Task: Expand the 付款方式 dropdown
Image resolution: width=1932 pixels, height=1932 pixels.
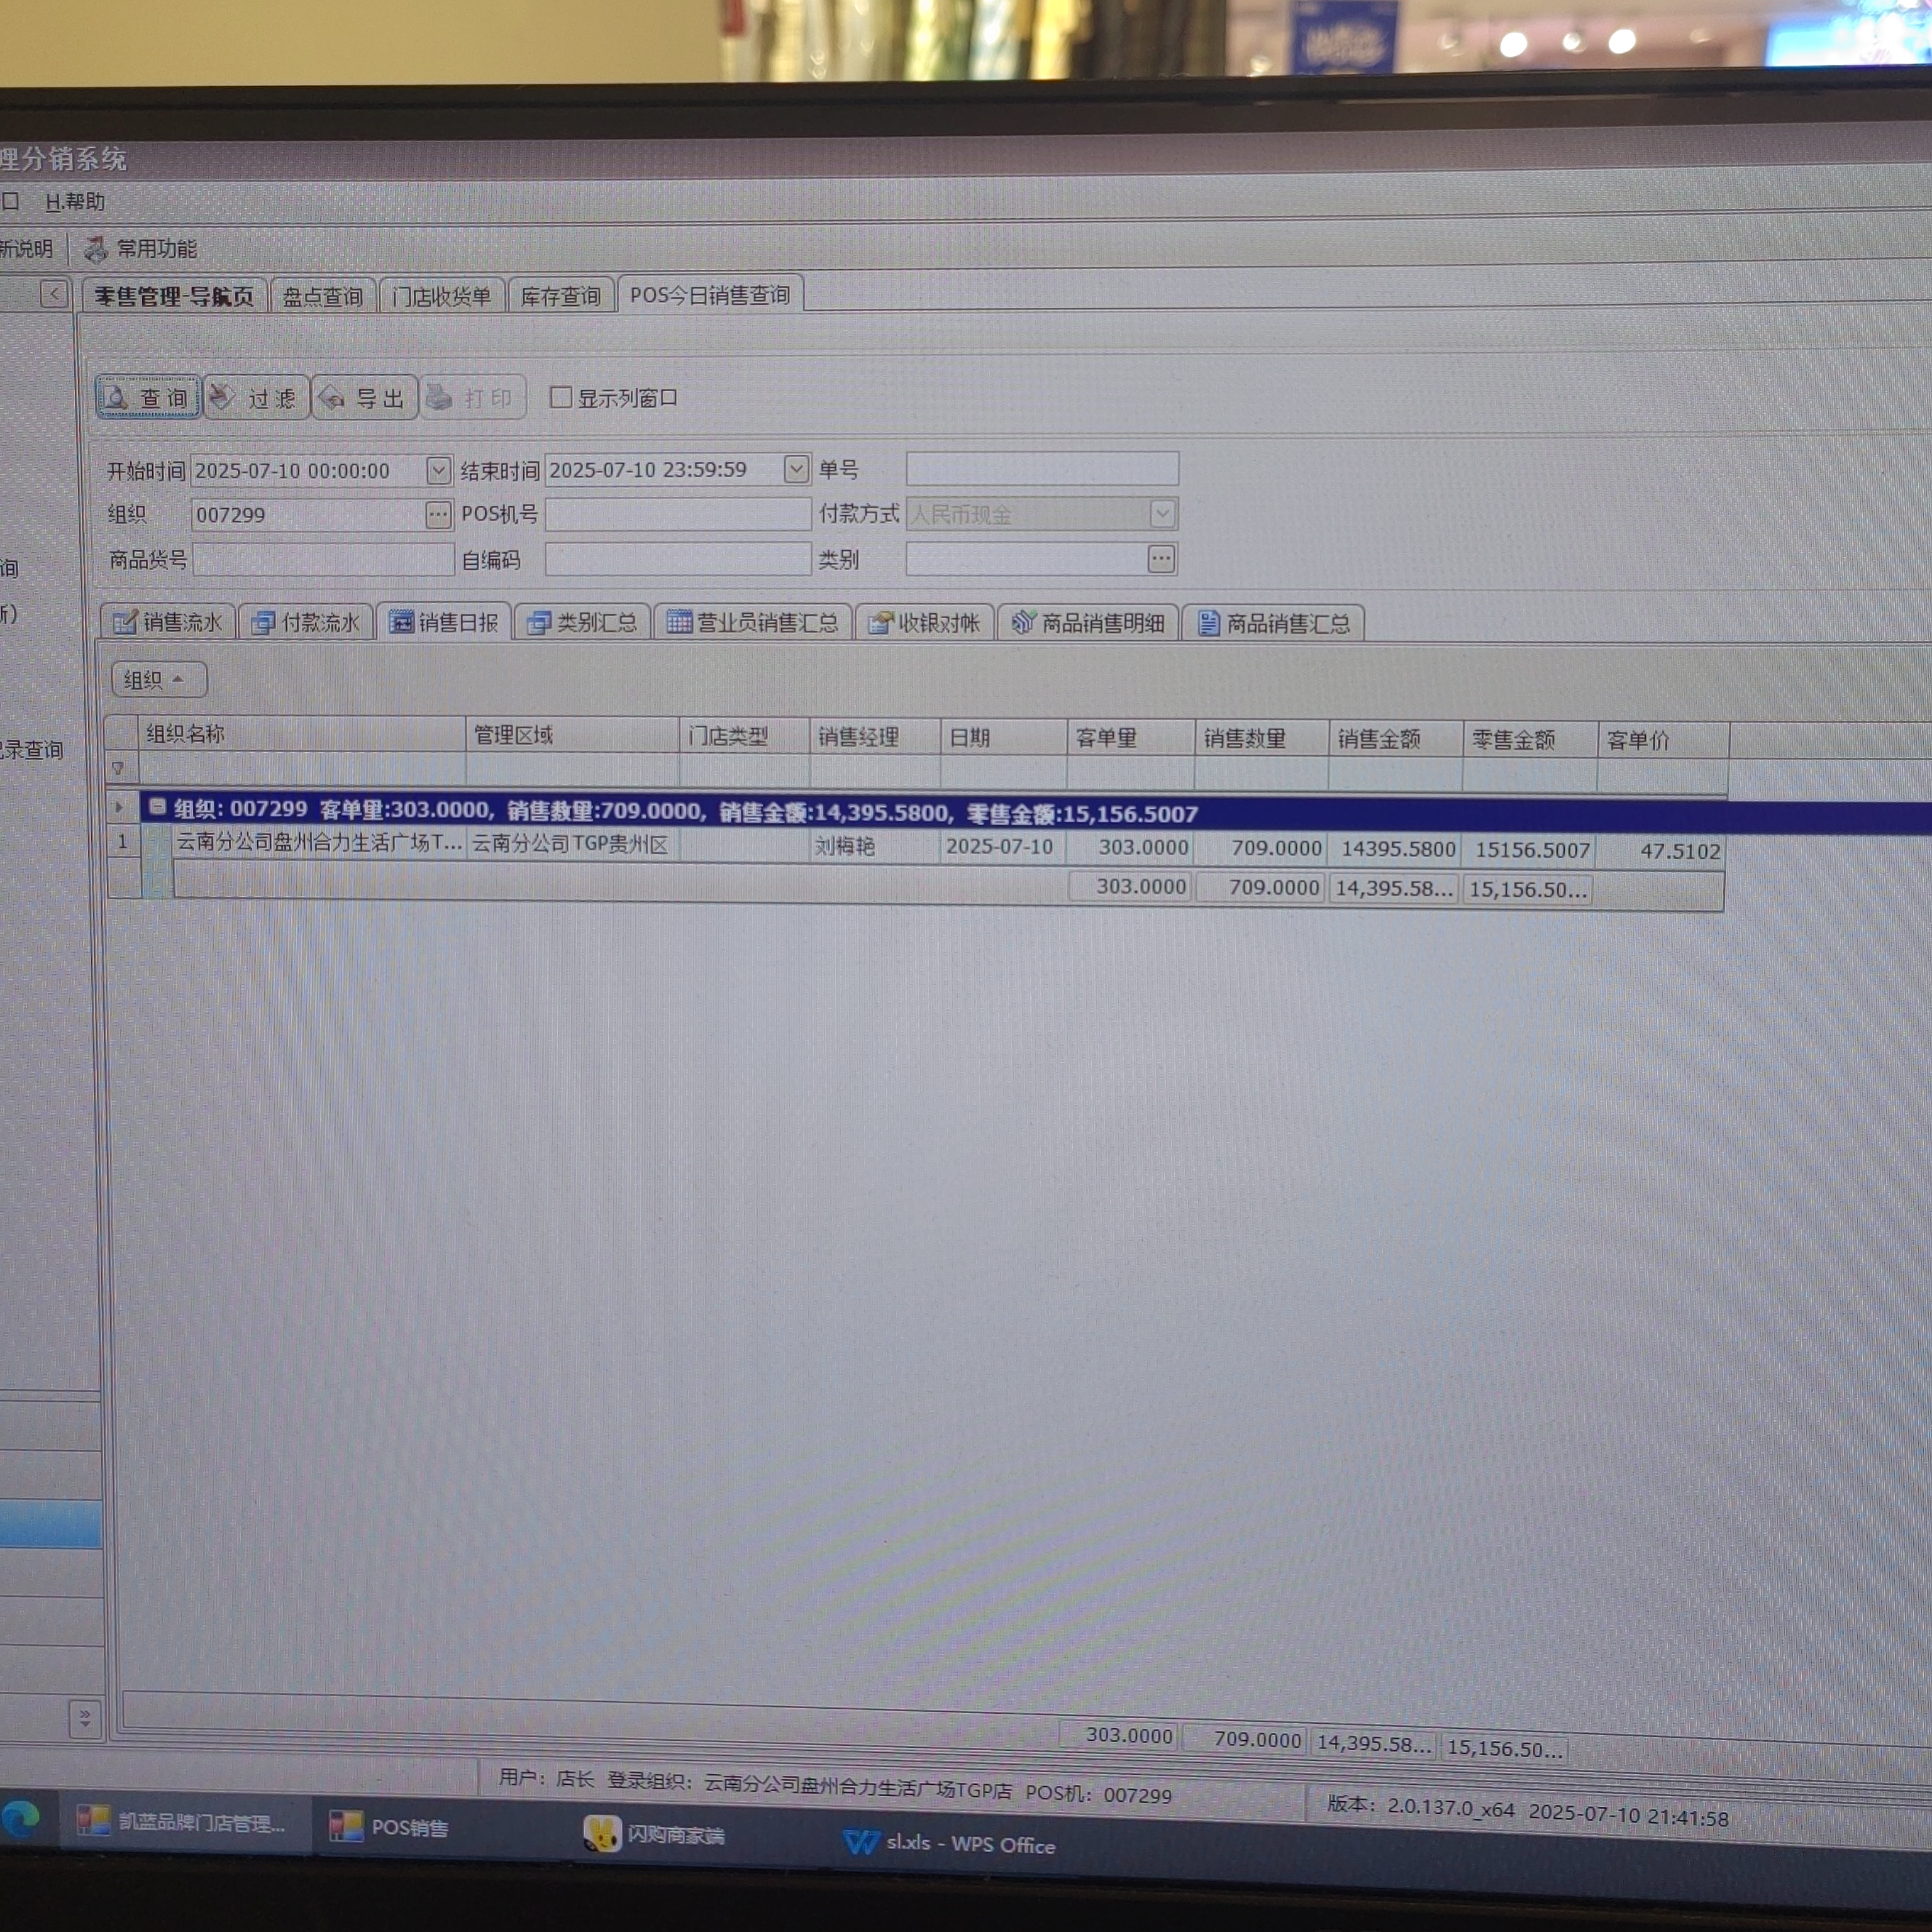Action: [1161, 514]
